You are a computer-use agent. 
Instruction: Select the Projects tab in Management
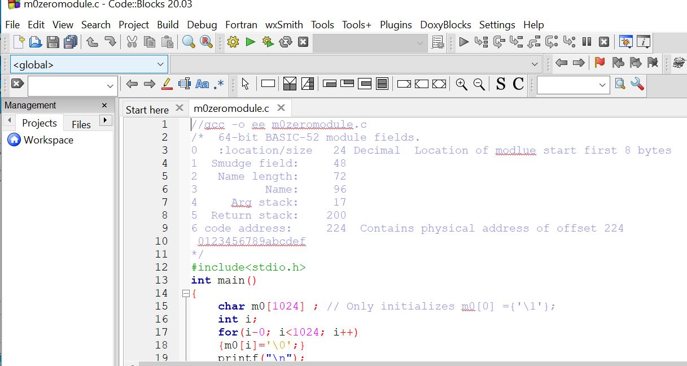pyautogui.click(x=40, y=123)
